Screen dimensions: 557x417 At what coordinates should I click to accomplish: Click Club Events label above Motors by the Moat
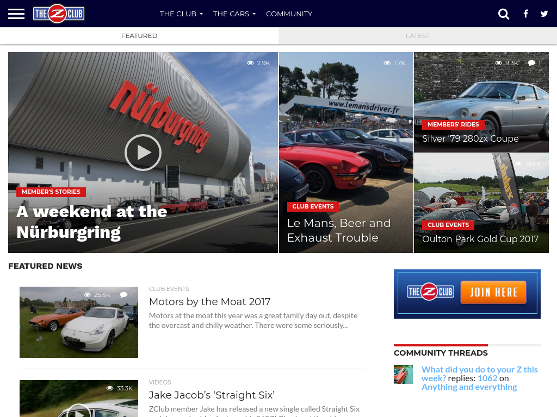coord(169,289)
